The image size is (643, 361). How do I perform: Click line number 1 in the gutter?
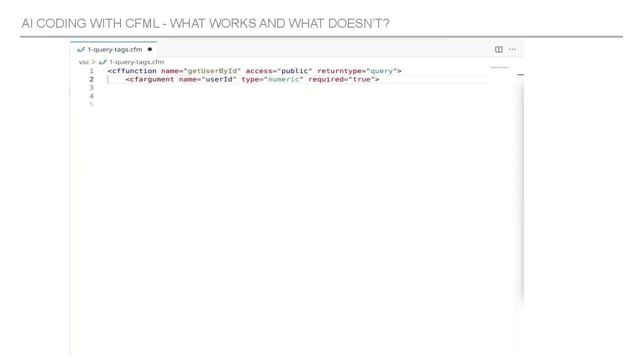(x=92, y=71)
